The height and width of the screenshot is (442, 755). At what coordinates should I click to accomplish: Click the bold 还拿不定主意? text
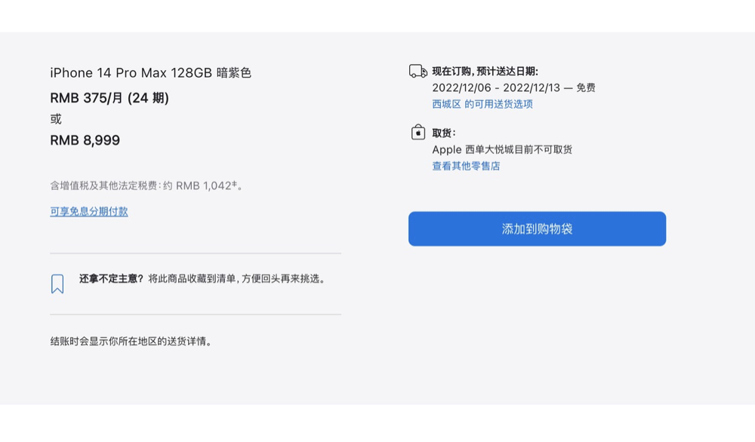[111, 278]
